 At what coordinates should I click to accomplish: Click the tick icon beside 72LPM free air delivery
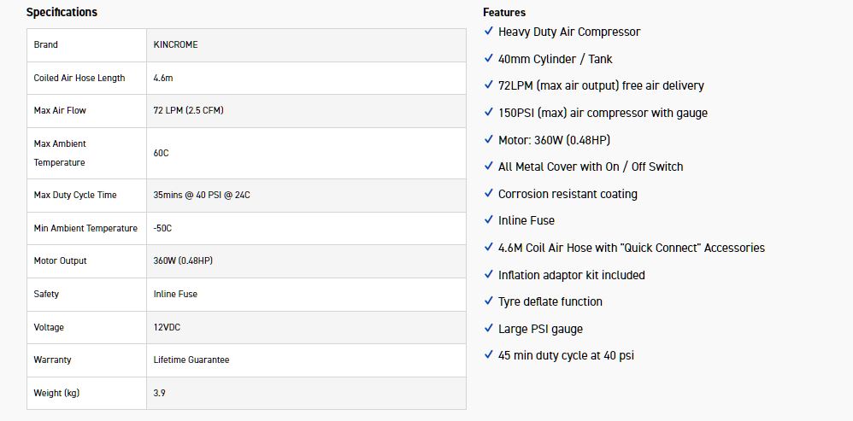[489, 85]
